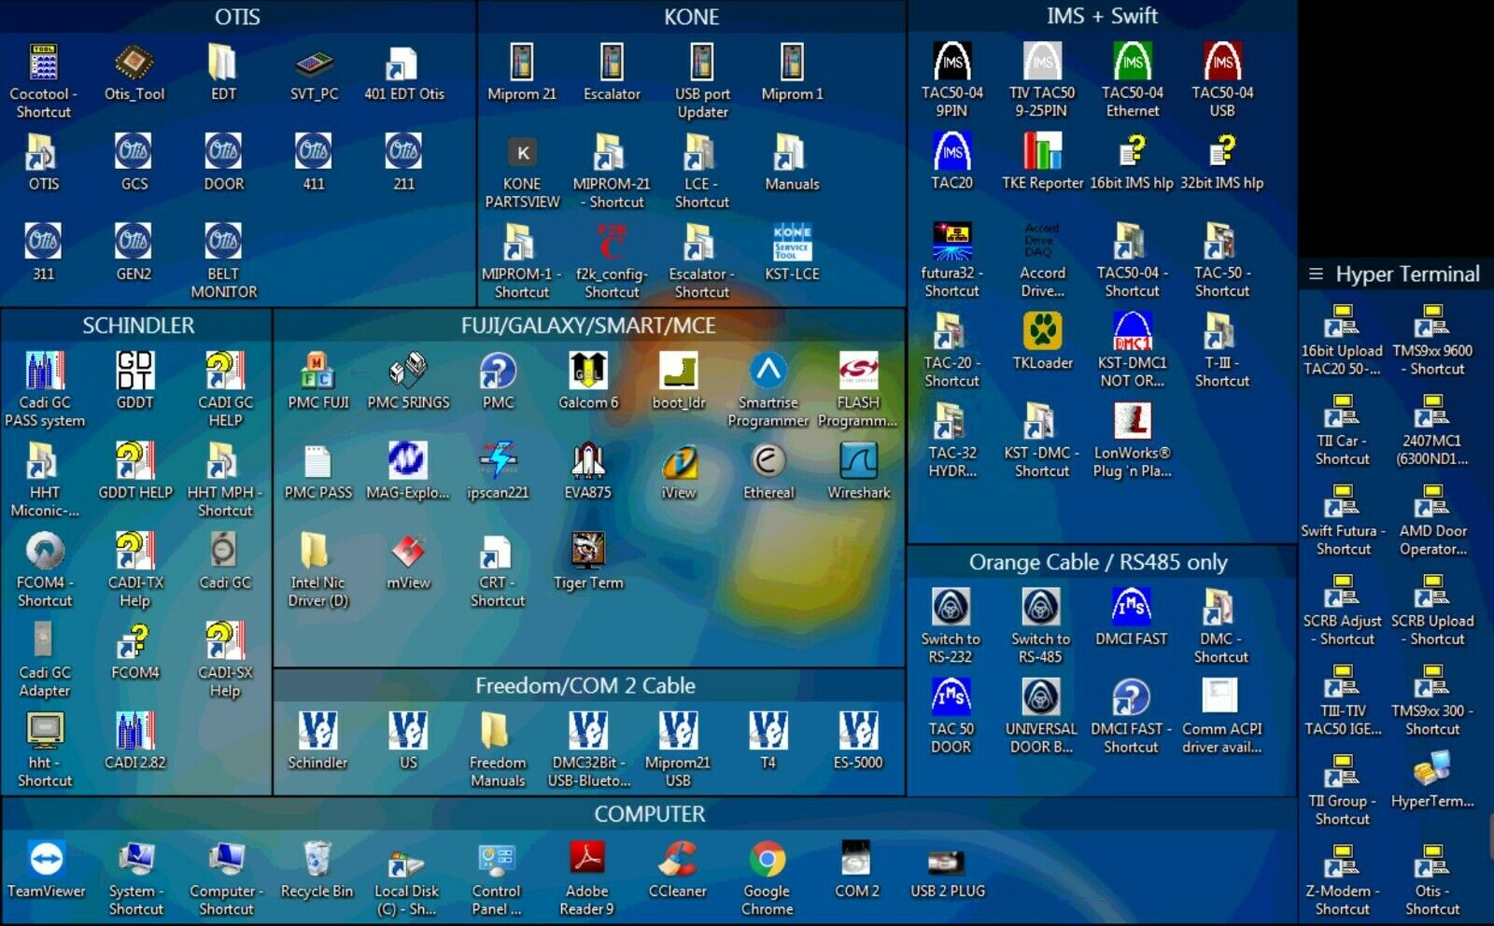Launch Adobe Reader 9
1494x926 pixels.
point(586,859)
